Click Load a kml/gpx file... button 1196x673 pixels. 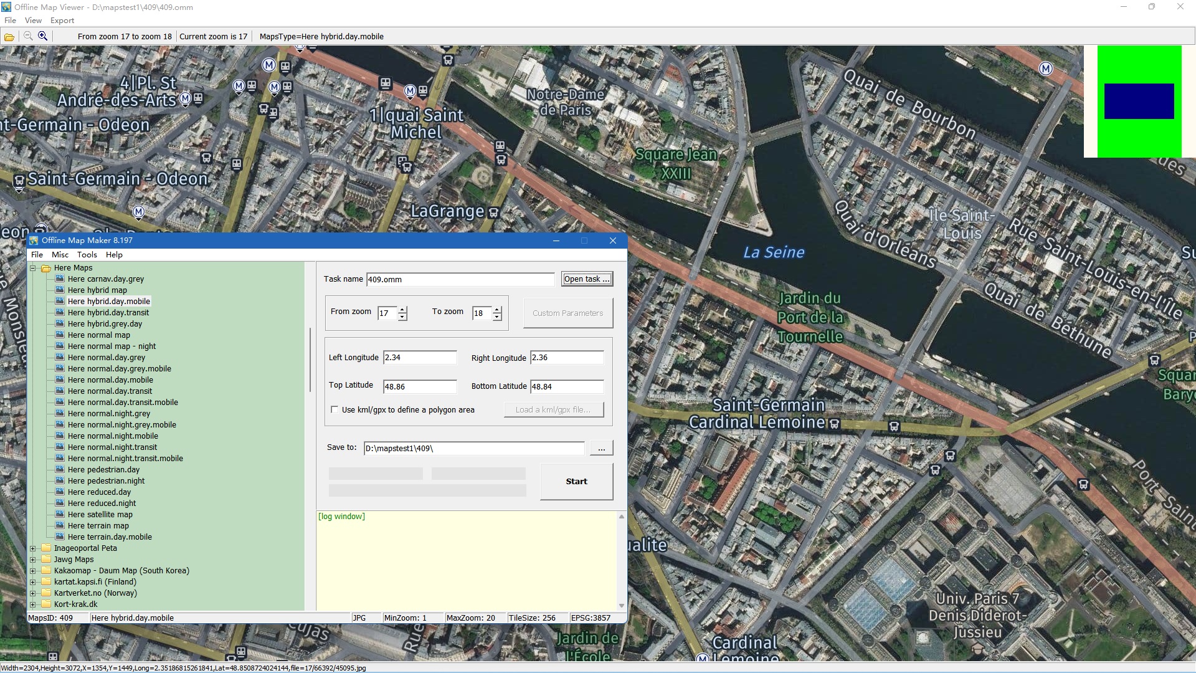(554, 409)
